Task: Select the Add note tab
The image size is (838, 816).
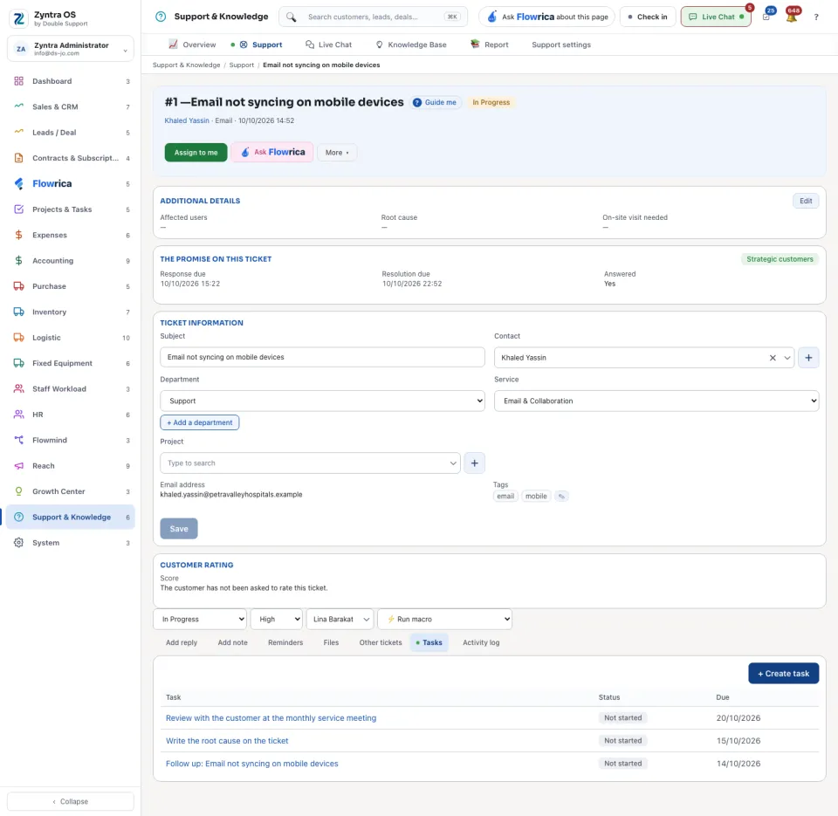Action: click(232, 643)
